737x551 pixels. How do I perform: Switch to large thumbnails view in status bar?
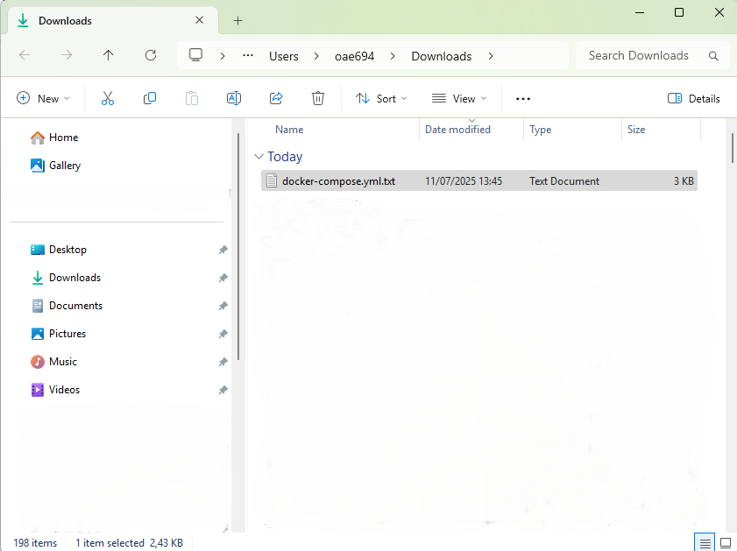[x=725, y=542]
